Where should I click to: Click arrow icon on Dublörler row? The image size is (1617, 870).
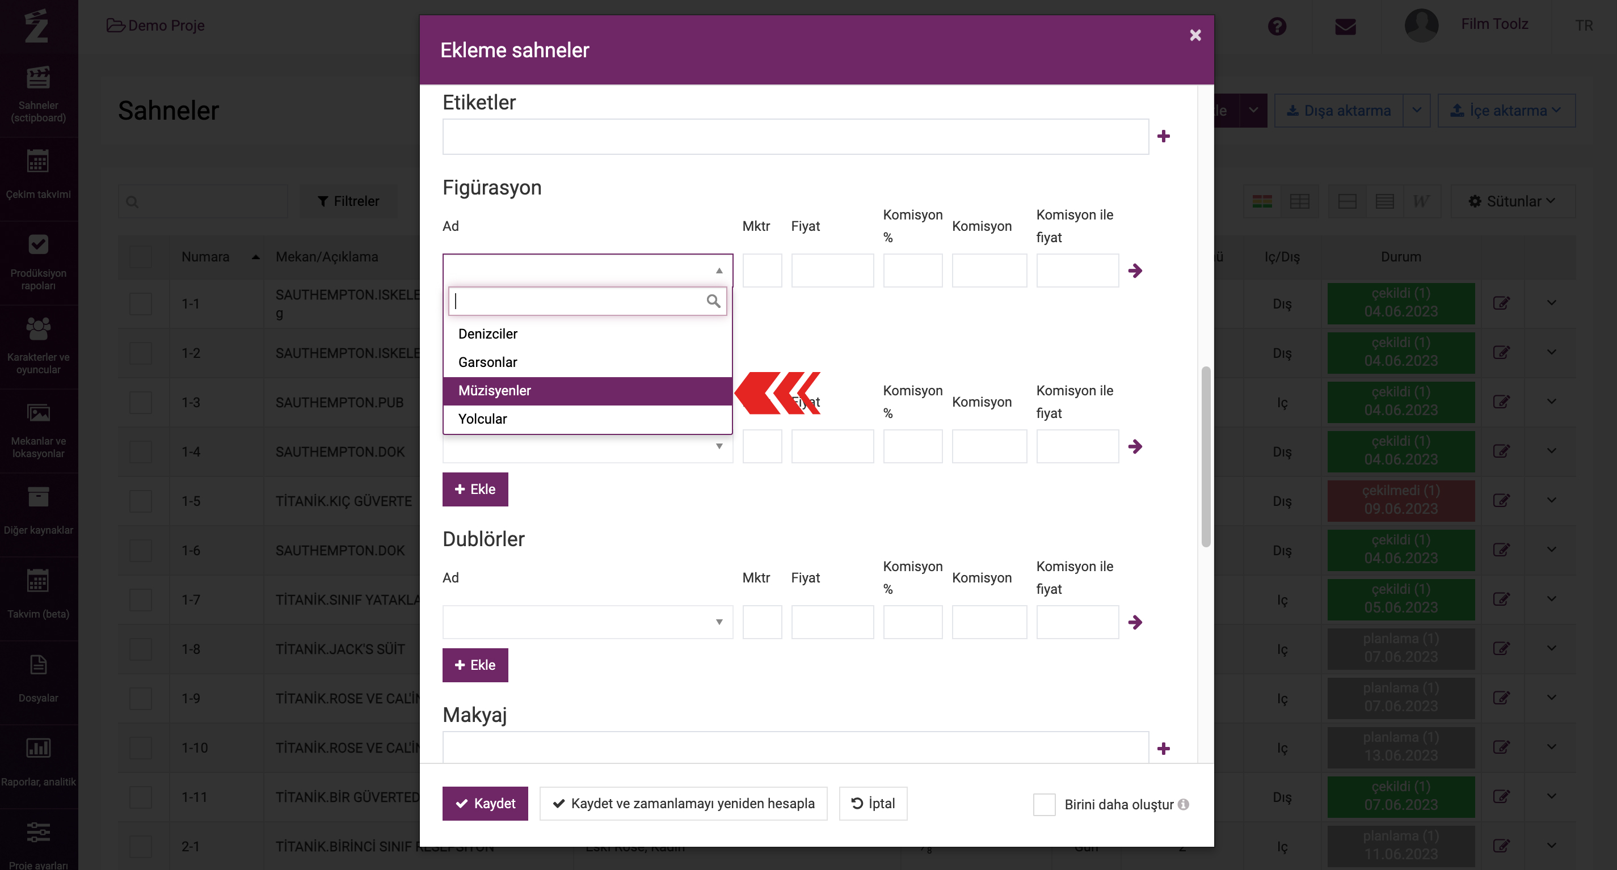(1135, 622)
